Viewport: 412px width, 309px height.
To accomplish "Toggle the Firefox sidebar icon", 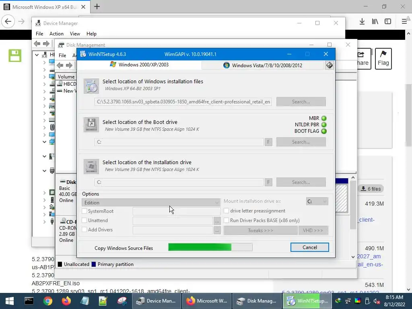I will [388, 22].
